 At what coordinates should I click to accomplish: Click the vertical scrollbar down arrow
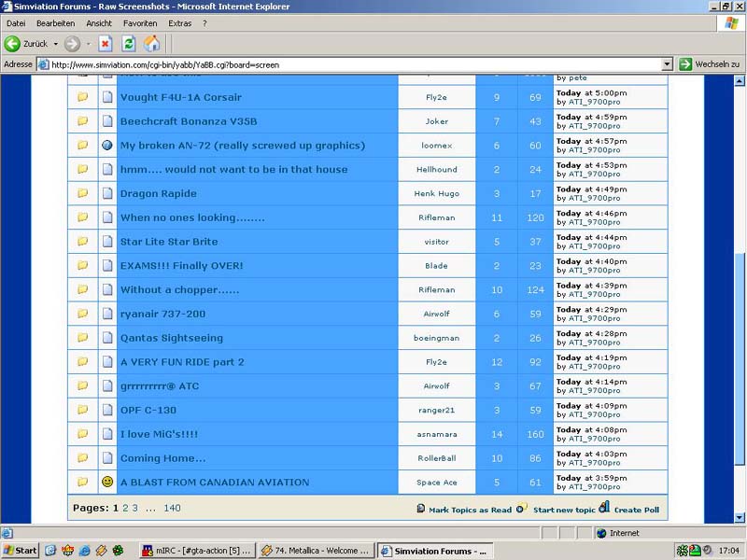tap(739, 517)
